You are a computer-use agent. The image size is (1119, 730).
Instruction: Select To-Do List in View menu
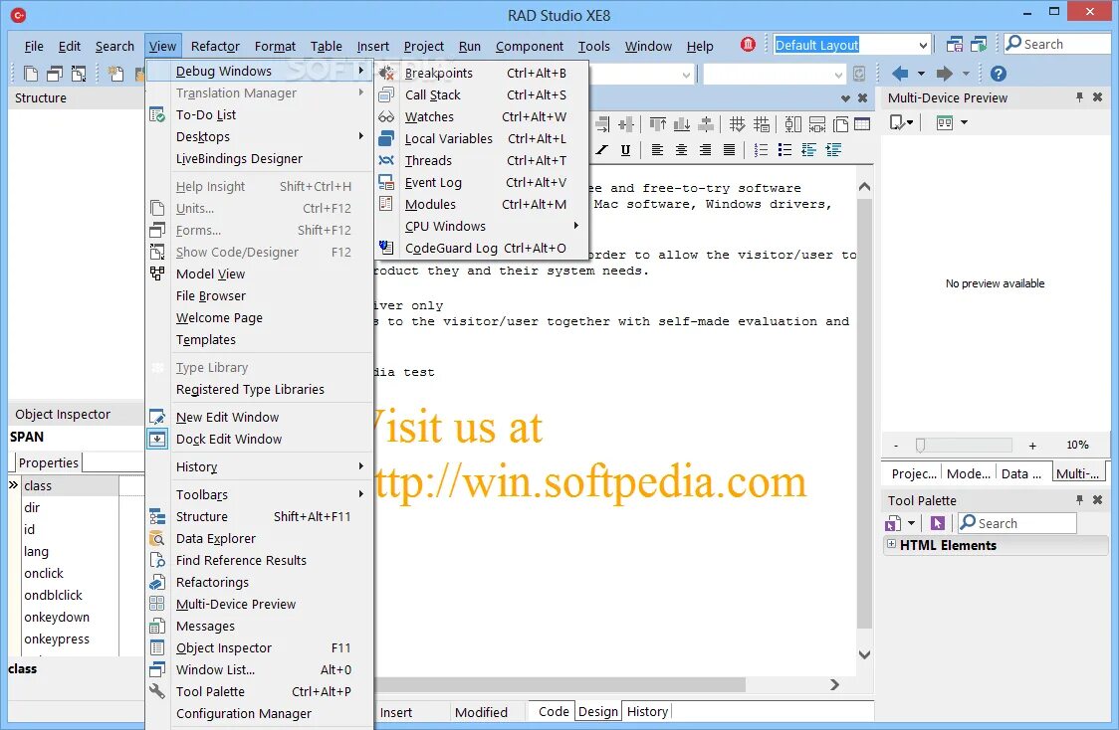(259, 114)
